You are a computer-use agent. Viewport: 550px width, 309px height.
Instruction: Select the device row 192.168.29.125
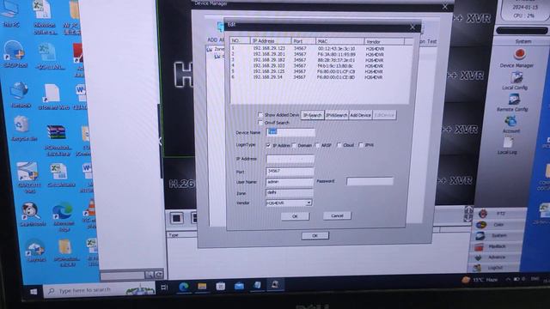coord(321,71)
